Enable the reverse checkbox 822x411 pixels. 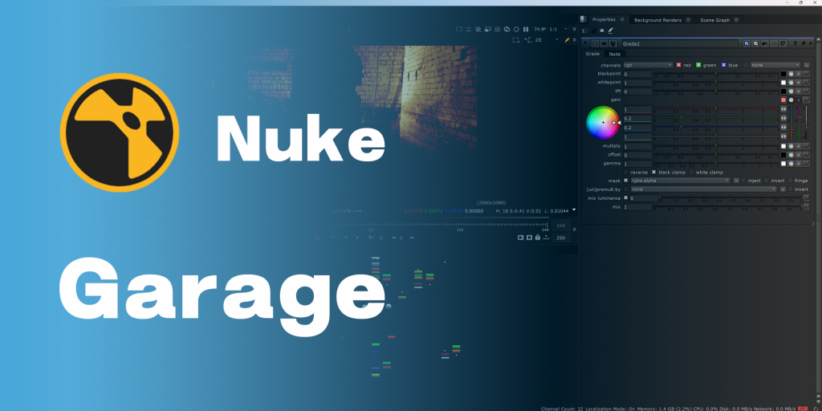626,172
